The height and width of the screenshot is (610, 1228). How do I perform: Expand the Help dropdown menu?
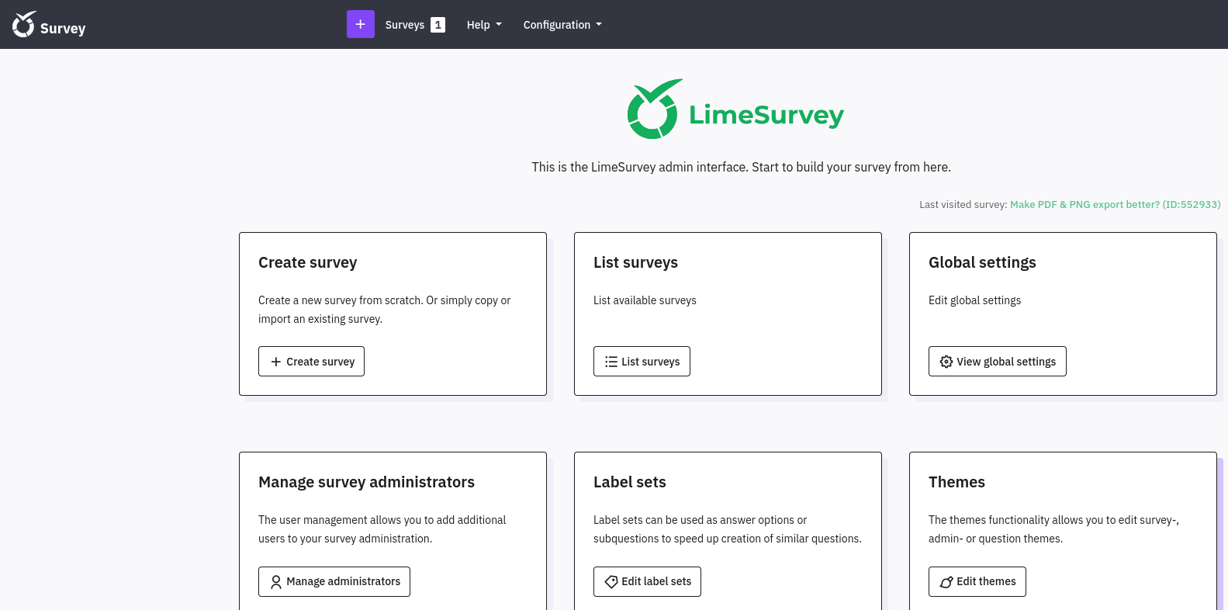click(483, 25)
